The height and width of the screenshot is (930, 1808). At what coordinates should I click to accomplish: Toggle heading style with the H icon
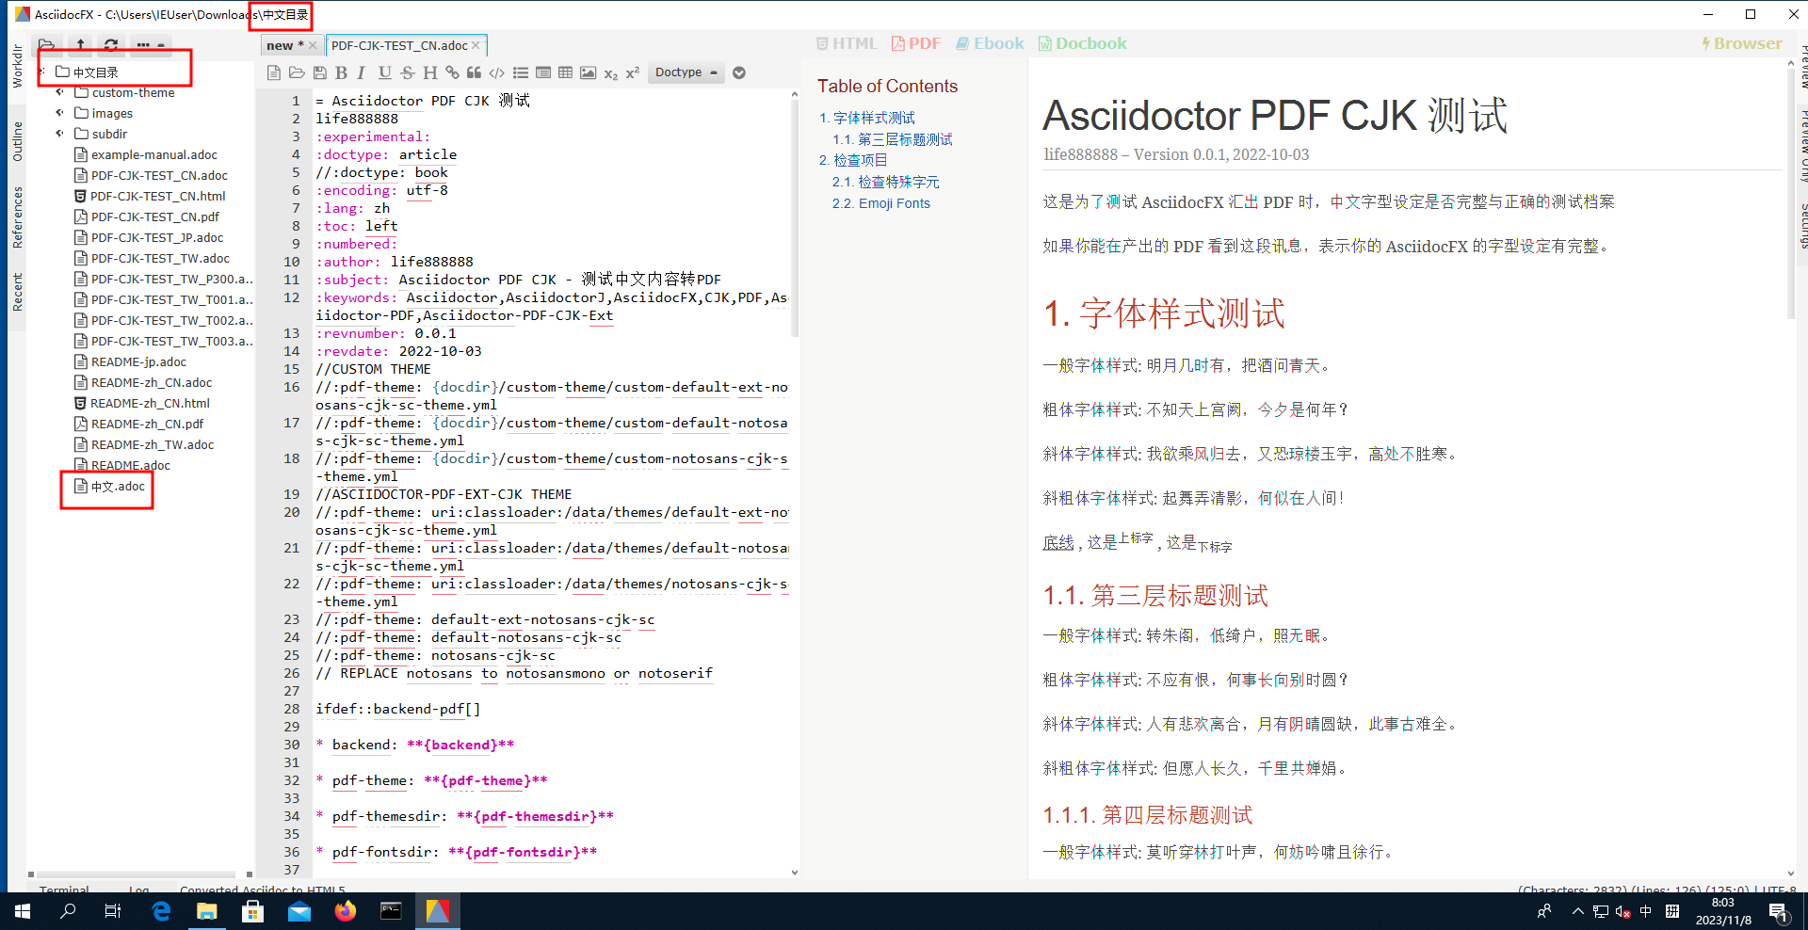click(x=429, y=72)
